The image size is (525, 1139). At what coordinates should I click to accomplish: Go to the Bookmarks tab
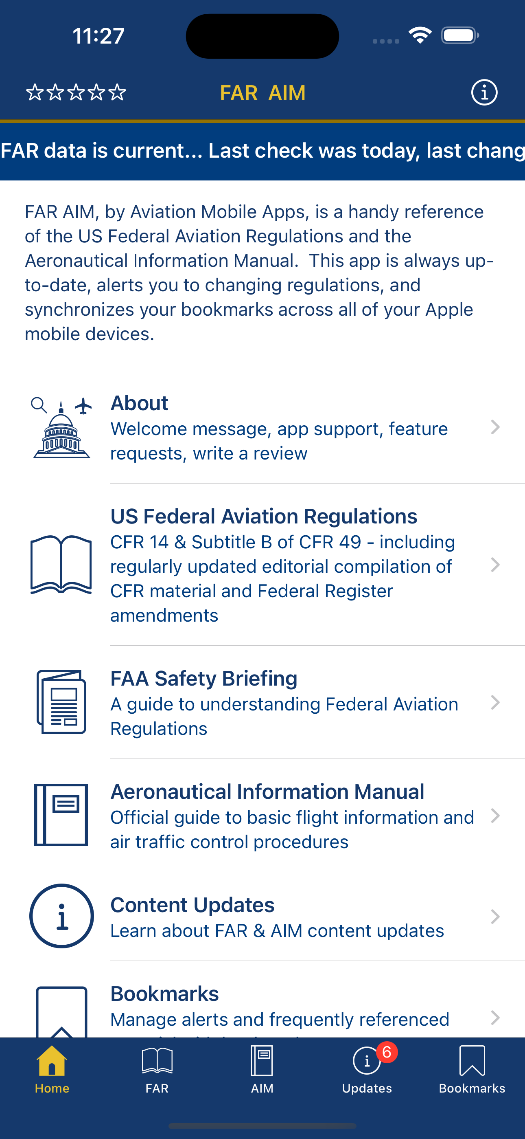(472, 1069)
